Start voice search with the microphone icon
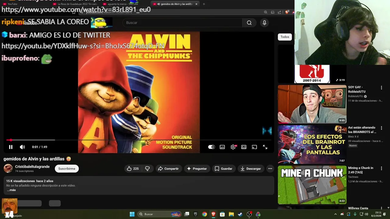 [264, 23]
